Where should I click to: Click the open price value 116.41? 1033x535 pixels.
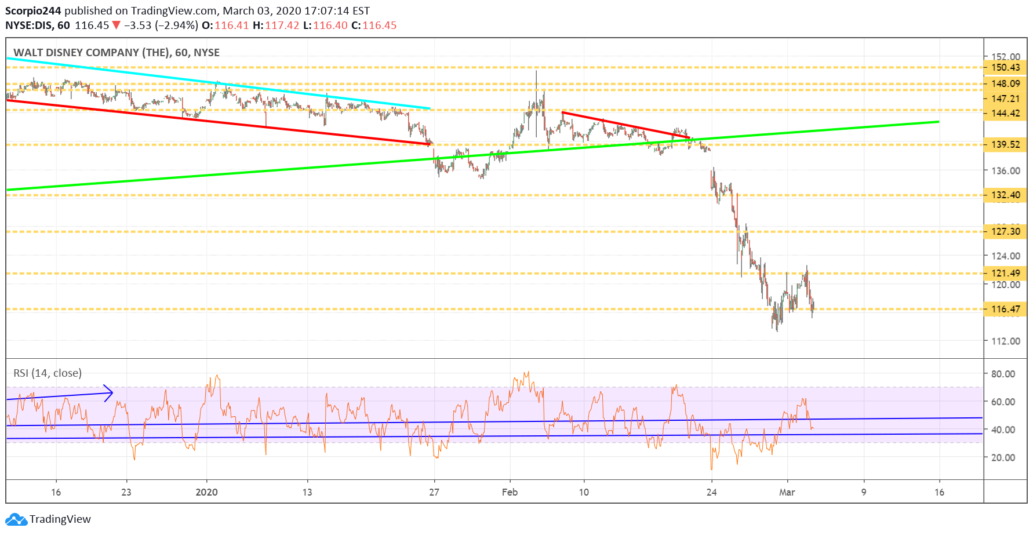[x=231, y=26]
